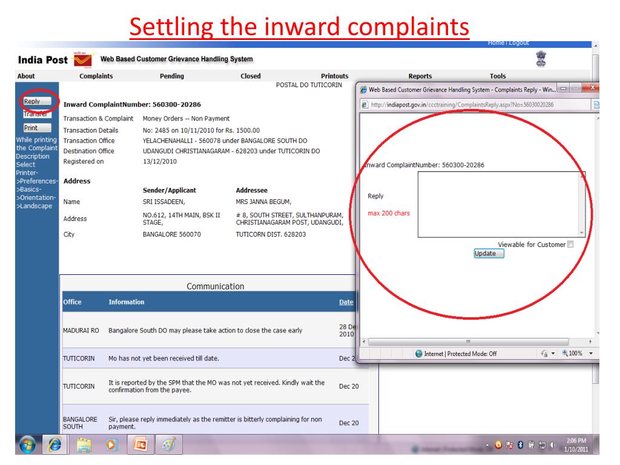Close the Complaints Reply popup window
Image resolution: width=620 pixels, height=465 pixels.
(592, 87)
